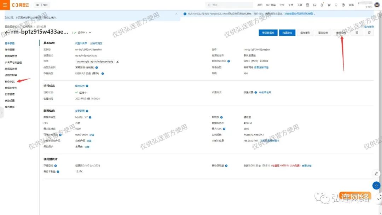Open help icon next to 常规实例 (基础版)

(x=97, y=68)
